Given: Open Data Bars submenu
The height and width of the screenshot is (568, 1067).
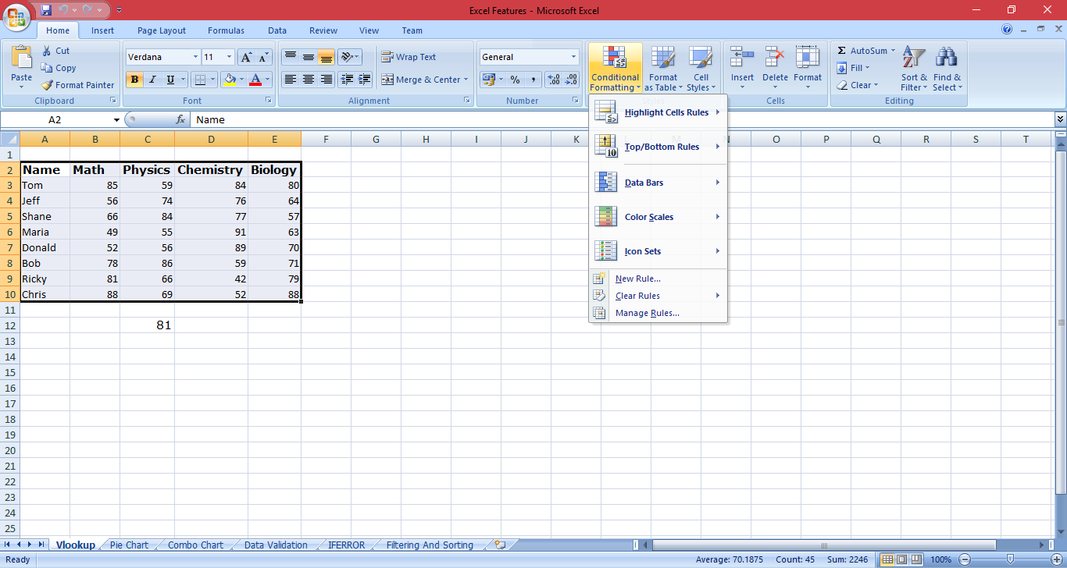Looking at the screenshot, I should pyautogui.click(x=658, y=183).
